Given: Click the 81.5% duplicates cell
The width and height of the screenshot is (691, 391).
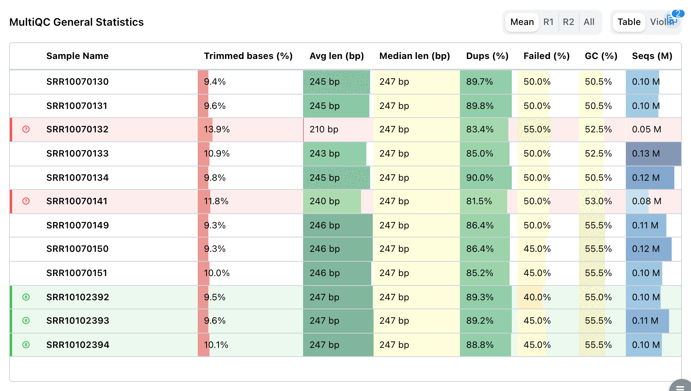Looking at the screenshot, I should coord(489,201).
